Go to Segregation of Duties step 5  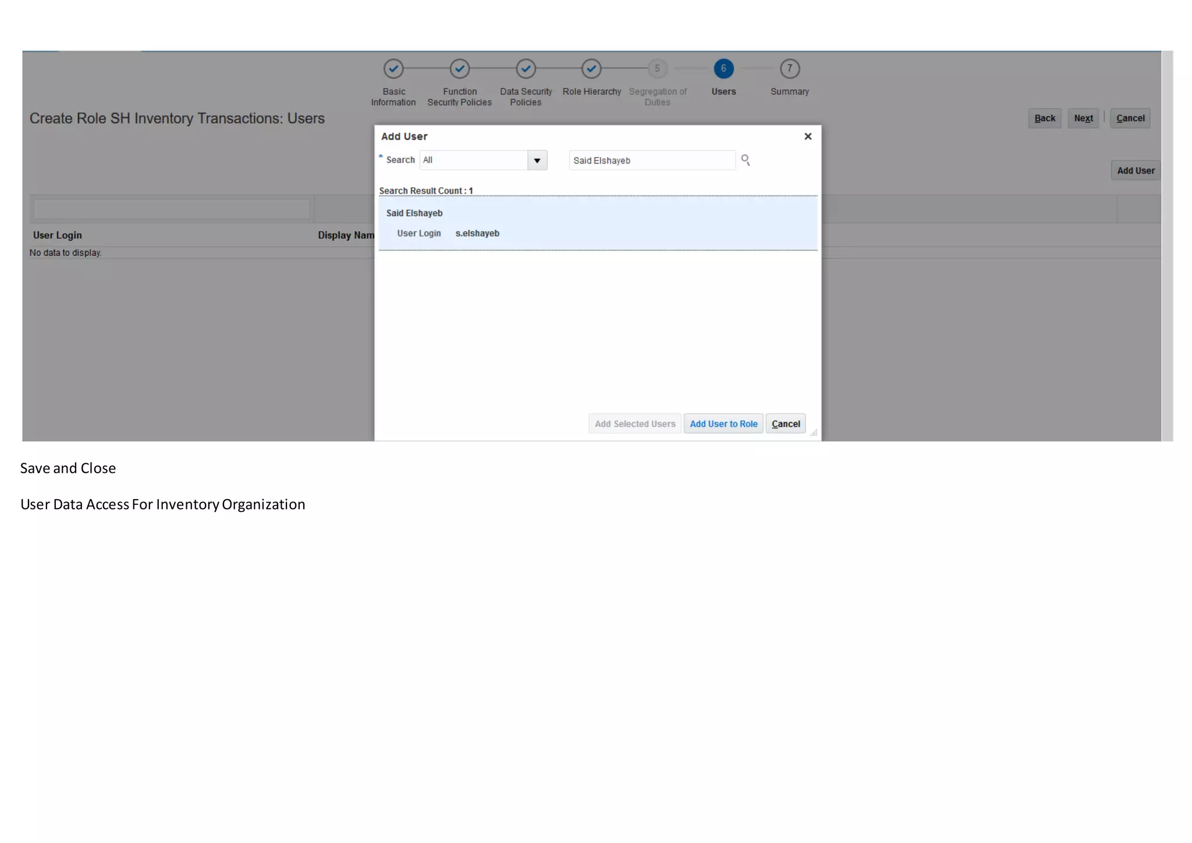pyautogui.click(x=657, y=69)
